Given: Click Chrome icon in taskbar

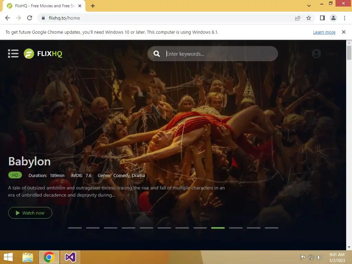Looking at the screenshot, I should click(x=49, y=257).
